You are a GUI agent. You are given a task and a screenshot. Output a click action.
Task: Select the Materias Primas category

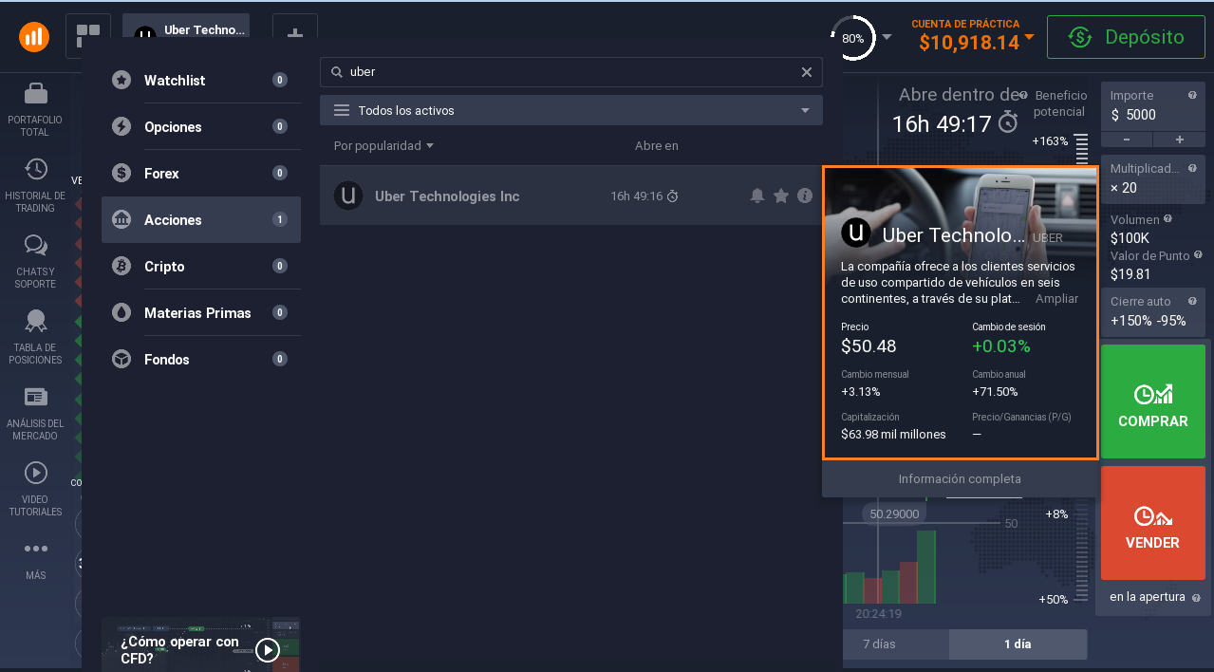201,313
